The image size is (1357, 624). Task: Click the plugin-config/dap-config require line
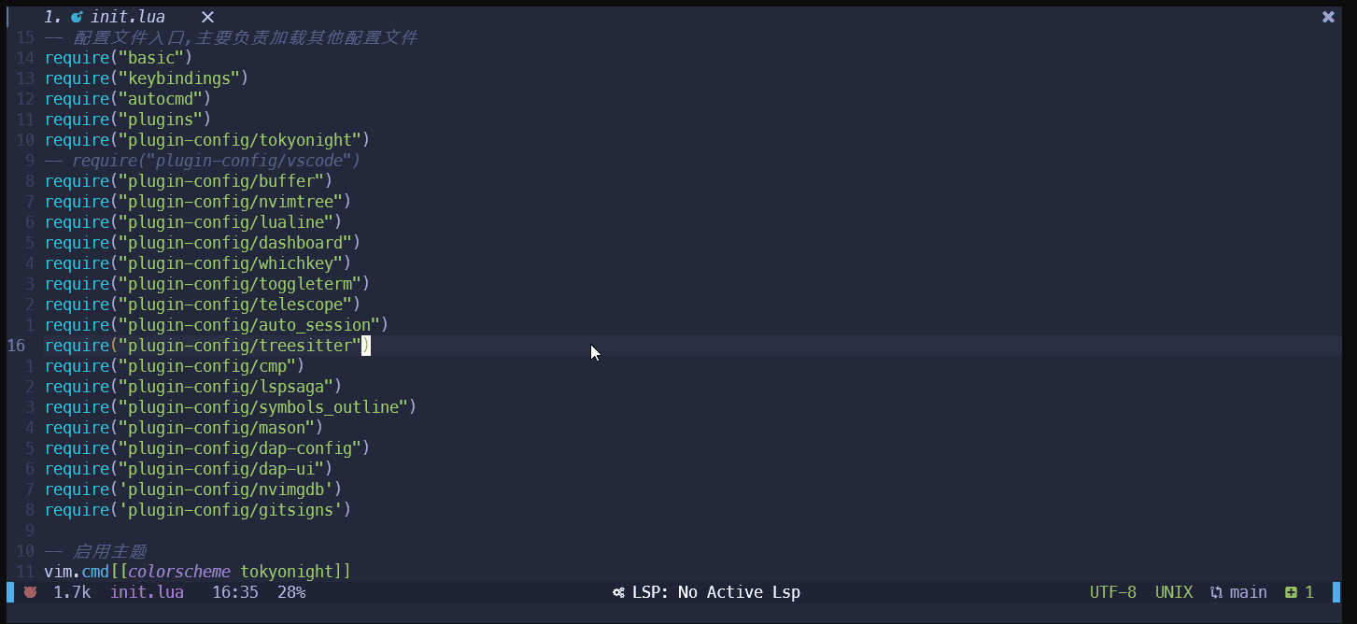(207, 448)
